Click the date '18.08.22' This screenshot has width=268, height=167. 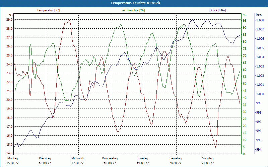pos(110,163)
